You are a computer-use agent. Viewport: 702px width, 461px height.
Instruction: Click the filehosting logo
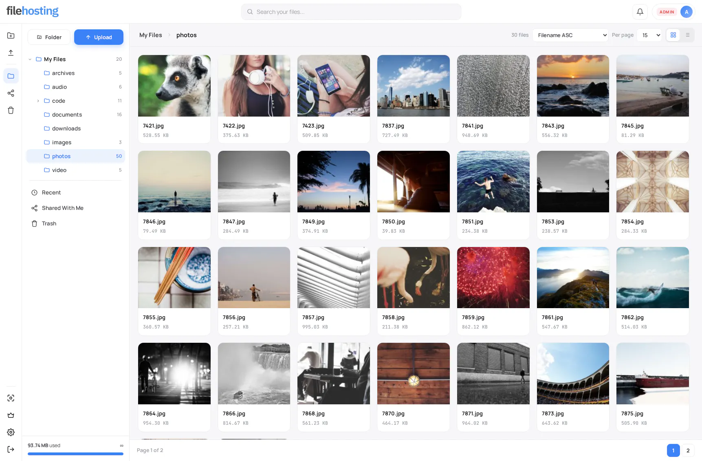[33, 11]
